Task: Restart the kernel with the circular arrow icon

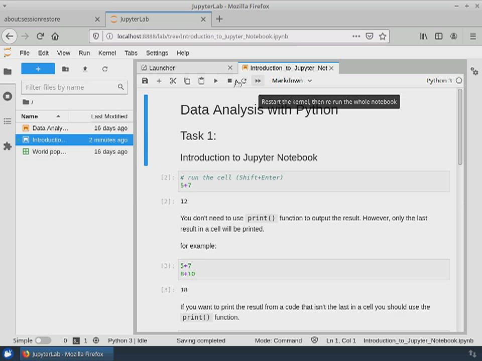Action: click(x=244, y=81)
